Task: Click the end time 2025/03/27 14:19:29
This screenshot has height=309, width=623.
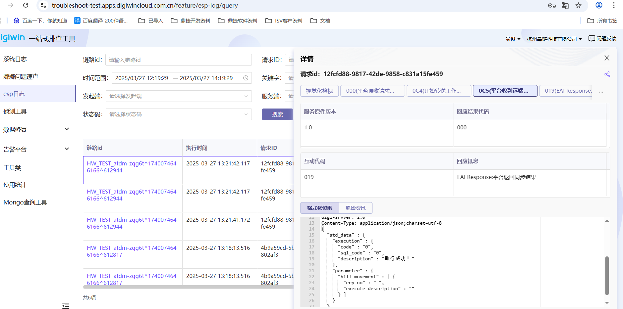Action: click(206, 78)
